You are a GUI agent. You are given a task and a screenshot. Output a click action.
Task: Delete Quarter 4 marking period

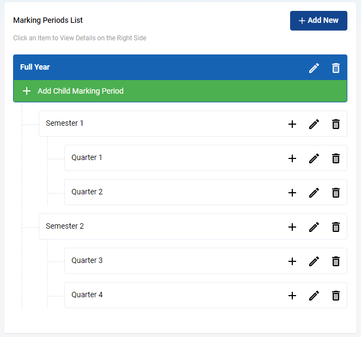336,296
